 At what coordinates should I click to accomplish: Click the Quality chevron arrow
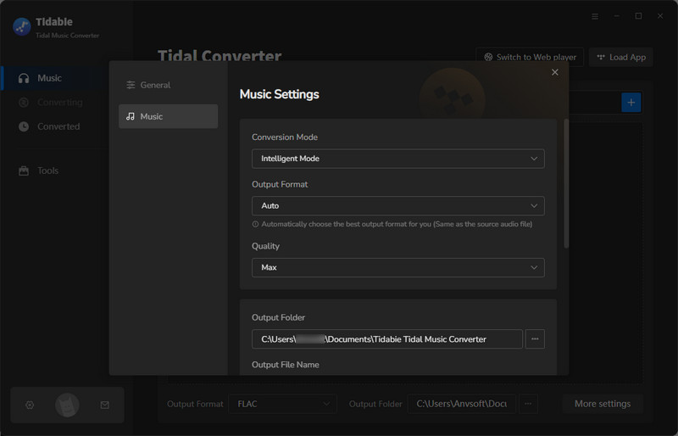[x=534, y=267]
